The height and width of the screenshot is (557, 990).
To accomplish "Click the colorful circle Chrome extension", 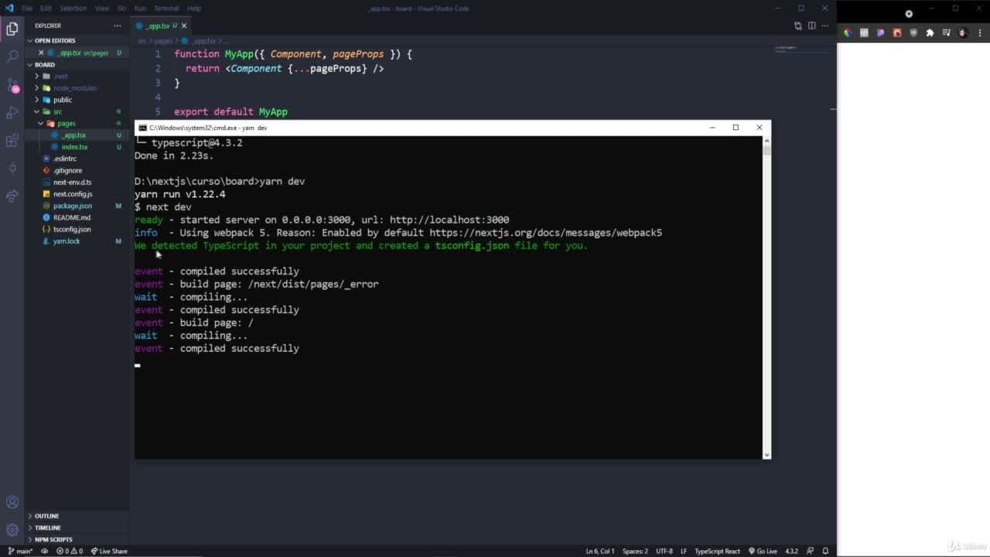I will (848, 32).
